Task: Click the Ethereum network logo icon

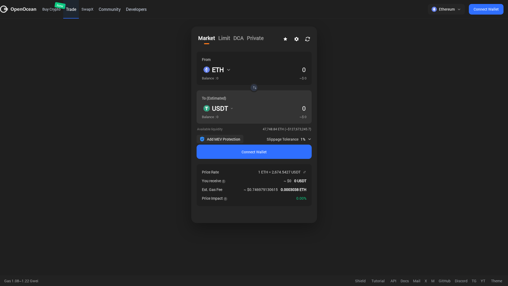Action: point(434,9)
